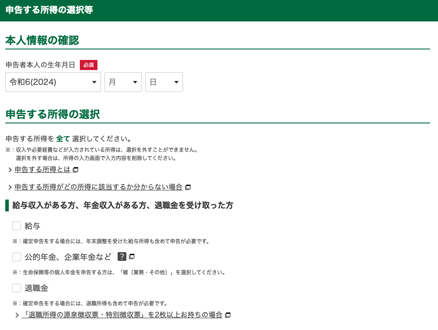The image size is (438, 330).
Task: Click chevron arrow before 申告する所得とは
Action: 10,169
